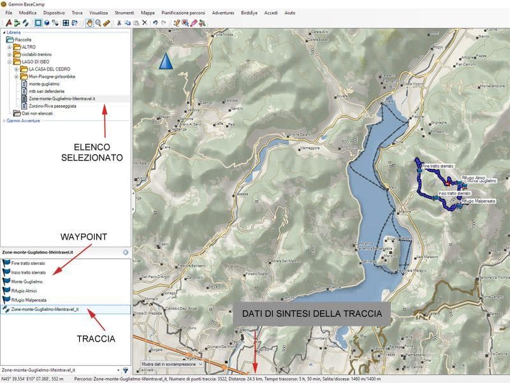The width and height of the screenshot is (510, 383).
Task: Select the Raccolta collection in tree
Action: pos(23,40)
